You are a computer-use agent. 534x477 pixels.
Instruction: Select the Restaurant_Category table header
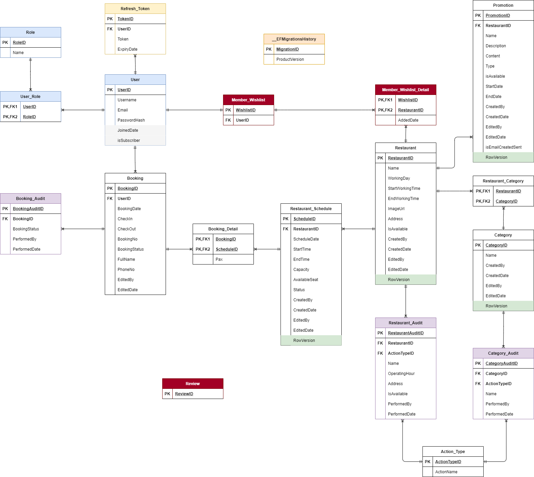pos(503,181)
